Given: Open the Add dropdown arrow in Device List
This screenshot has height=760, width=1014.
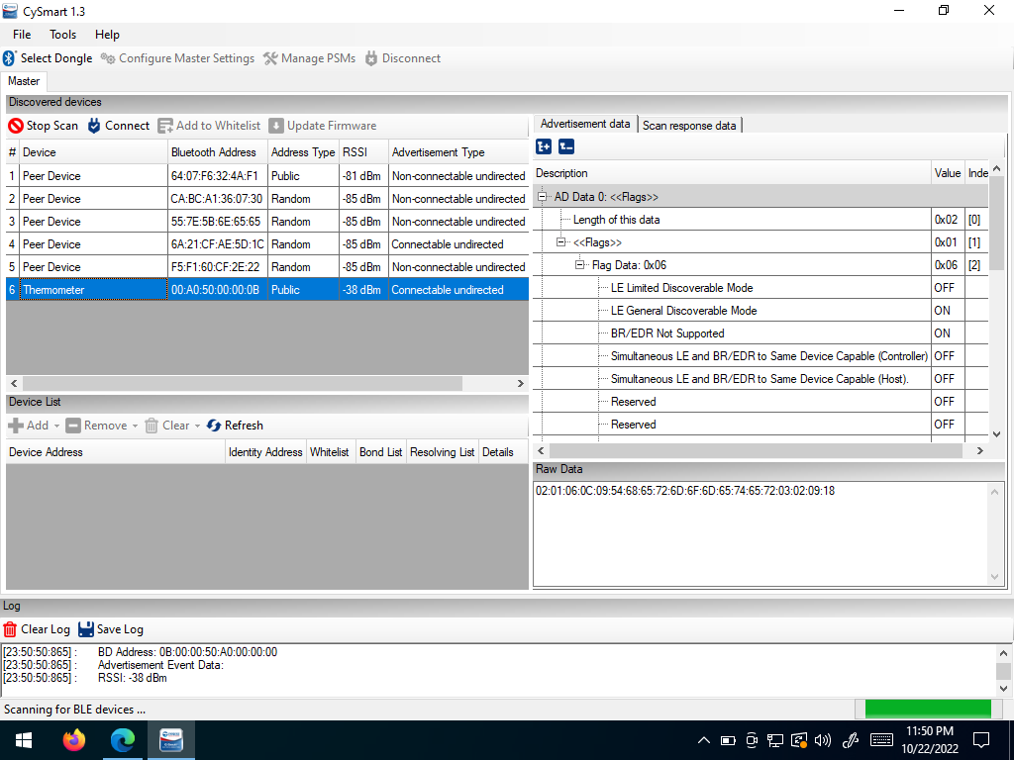Looking at the screenshot, I should (x=56, y=426).
